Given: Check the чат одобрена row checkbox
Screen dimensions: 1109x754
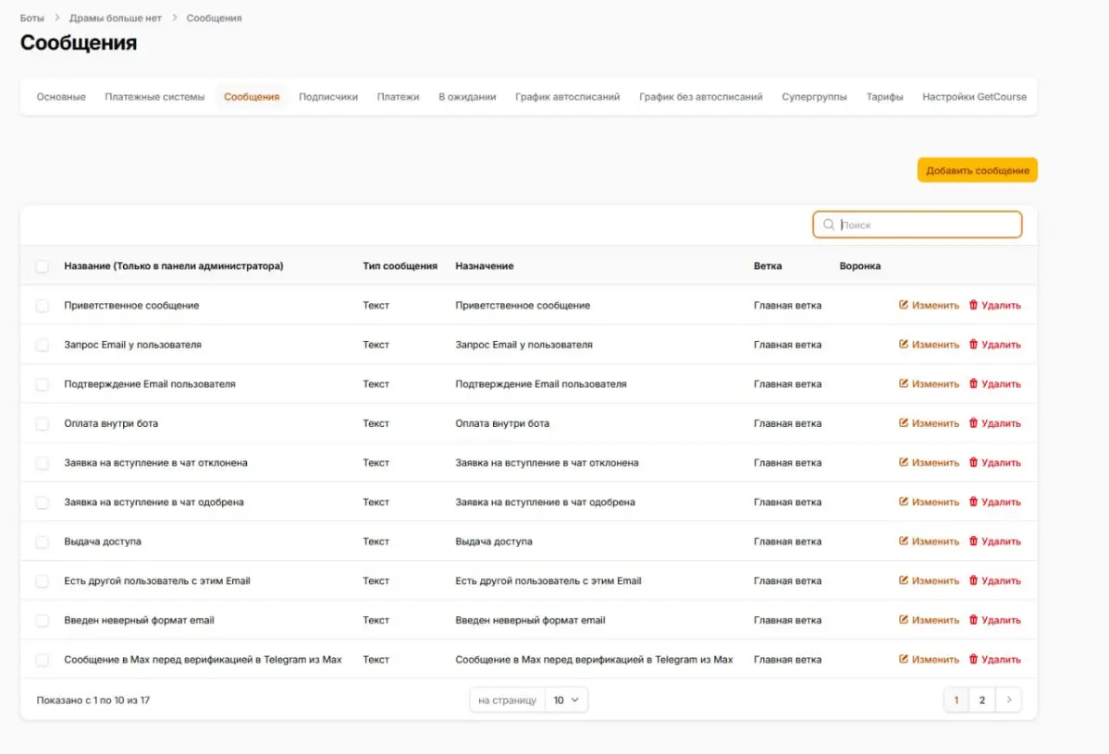Looking at the screenshot, I should click(43, 503).
